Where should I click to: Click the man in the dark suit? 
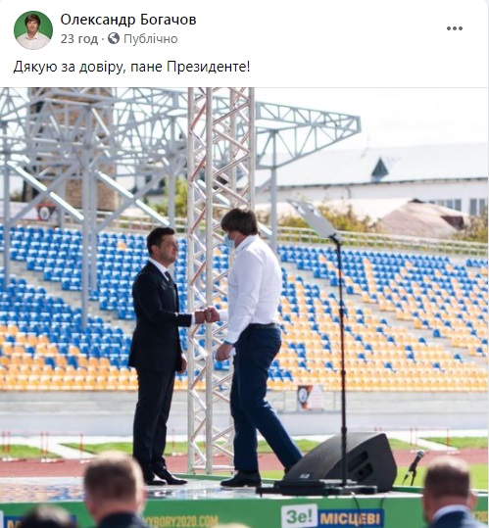[160, 354]
